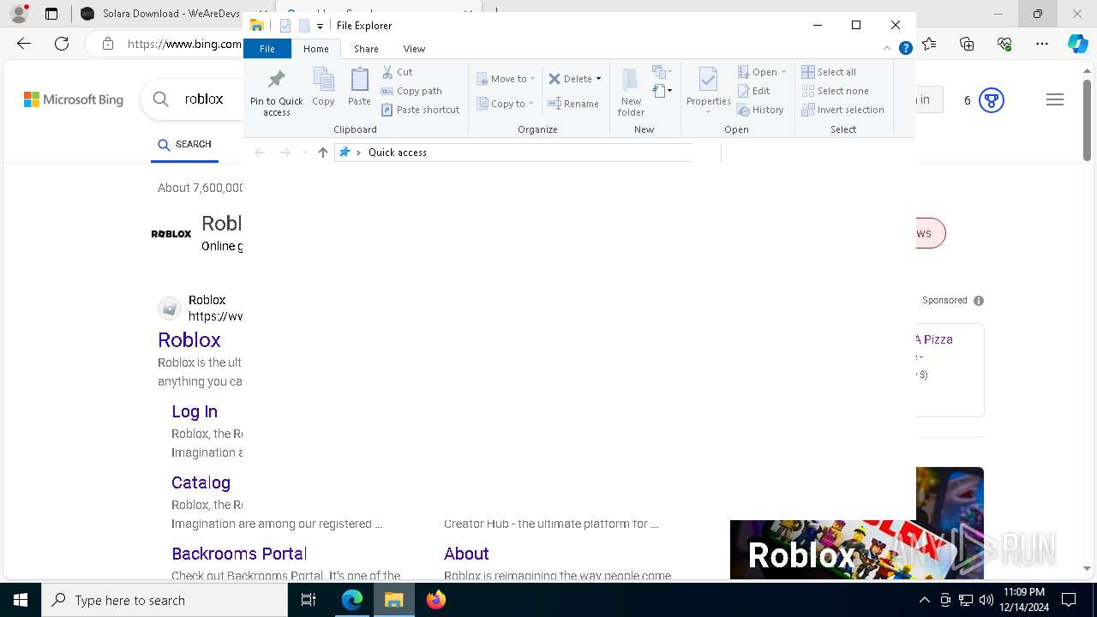Screen dimensions: 1097x617
Task: Open the recent locations dropdown arrow
Action: (x=305, y=153)
